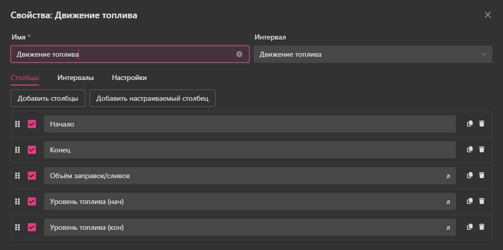Delete the Начало column row
Screen dimensions: 503x250
tap(482, 124)
